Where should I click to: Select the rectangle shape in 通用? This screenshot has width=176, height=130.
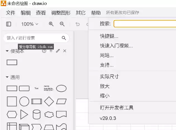click(12, 88)
